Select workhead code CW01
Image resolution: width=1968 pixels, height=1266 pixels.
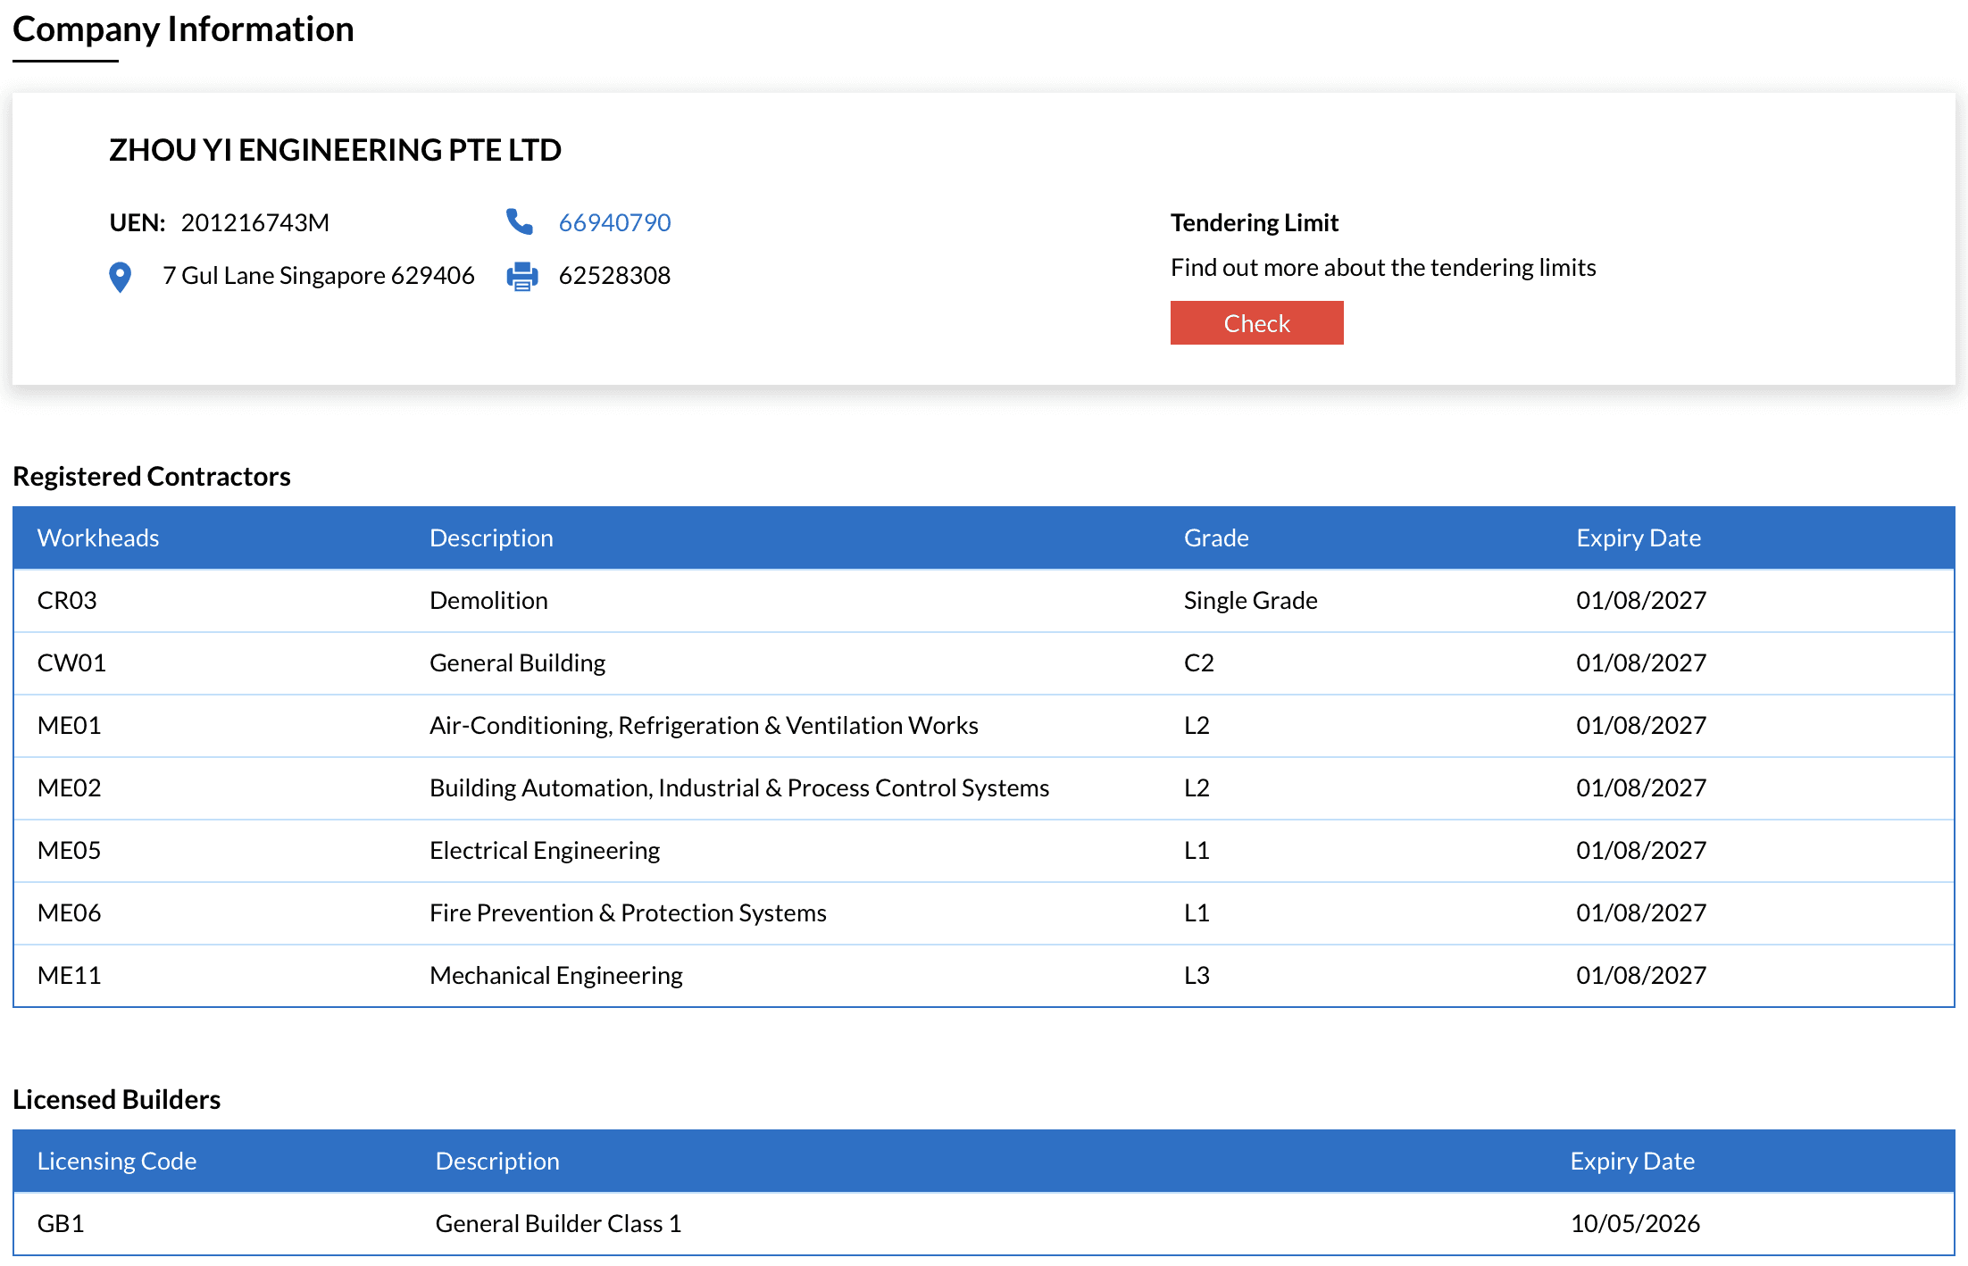[x=71, y=662]
